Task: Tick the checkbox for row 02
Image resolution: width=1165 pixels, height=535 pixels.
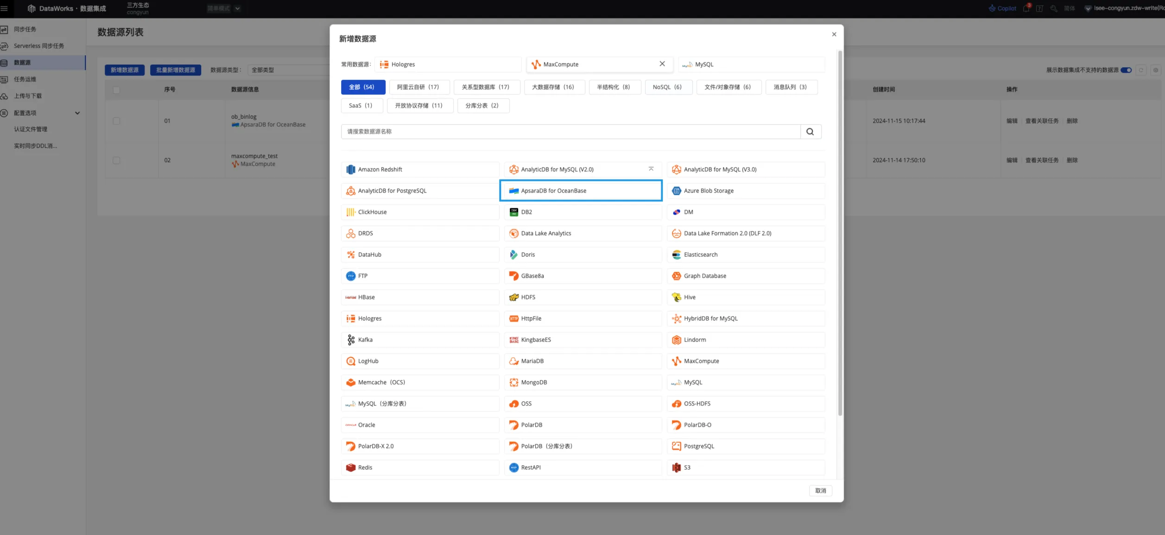Action: [x=116, y=160]
